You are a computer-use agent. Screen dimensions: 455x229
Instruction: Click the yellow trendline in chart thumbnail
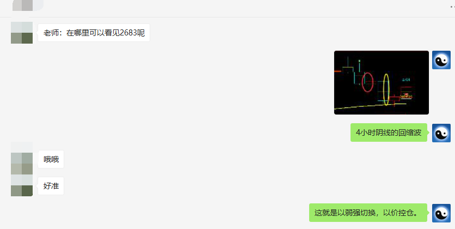click(370, 106)
